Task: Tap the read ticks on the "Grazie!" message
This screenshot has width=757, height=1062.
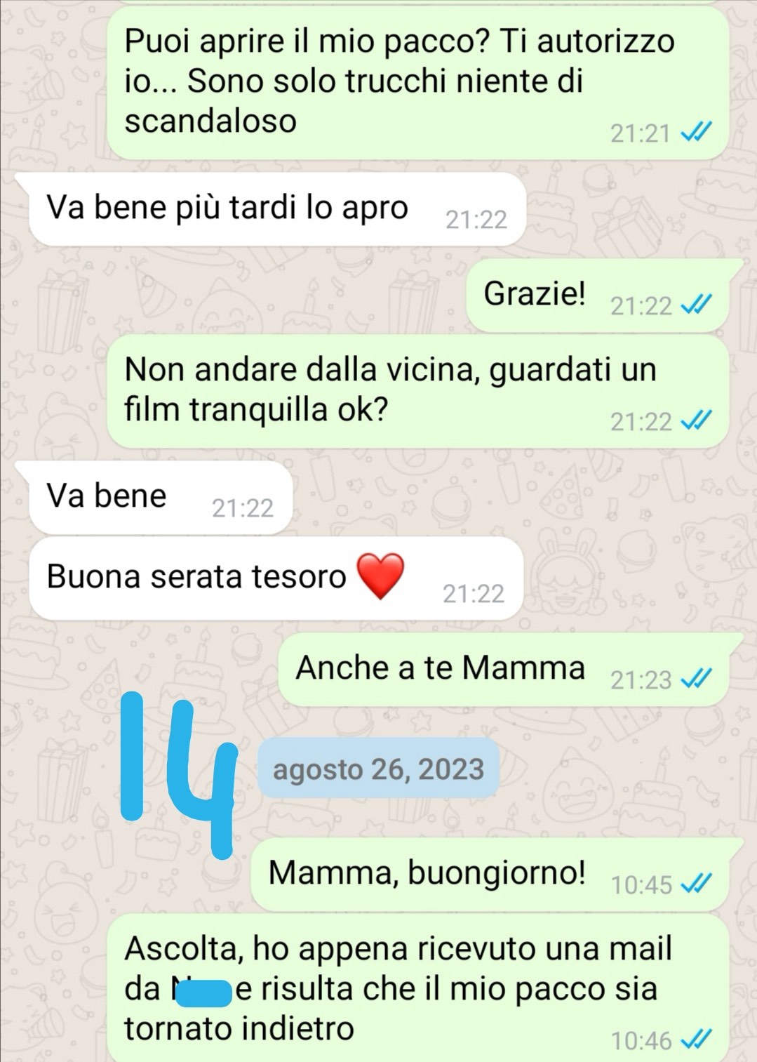Action: [x=697, y=305]
